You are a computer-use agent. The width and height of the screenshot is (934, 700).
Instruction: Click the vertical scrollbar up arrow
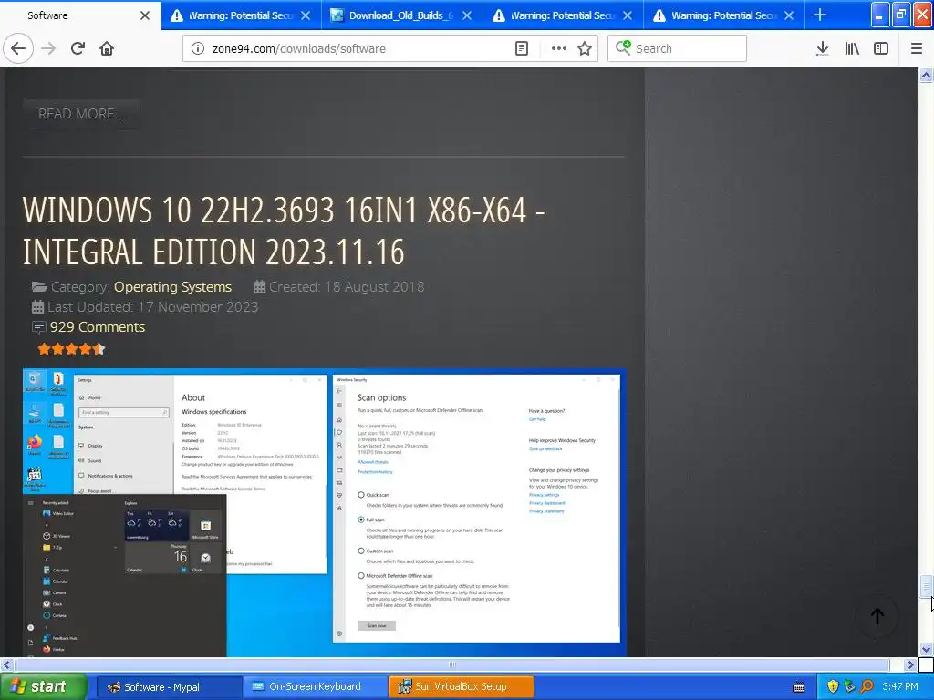coord(926,75)
